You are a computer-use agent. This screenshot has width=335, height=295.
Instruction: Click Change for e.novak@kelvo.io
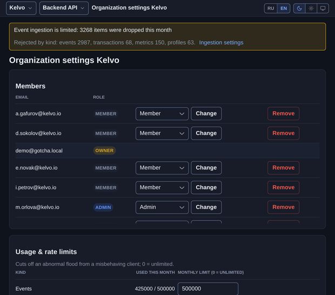206,168
